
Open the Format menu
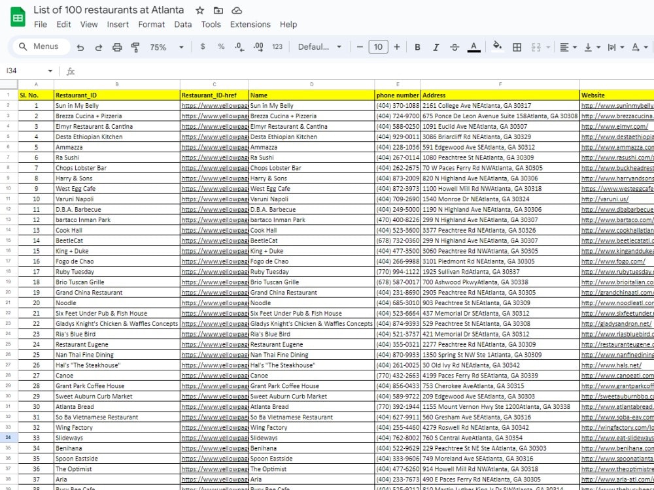click(x=152, y=25)
